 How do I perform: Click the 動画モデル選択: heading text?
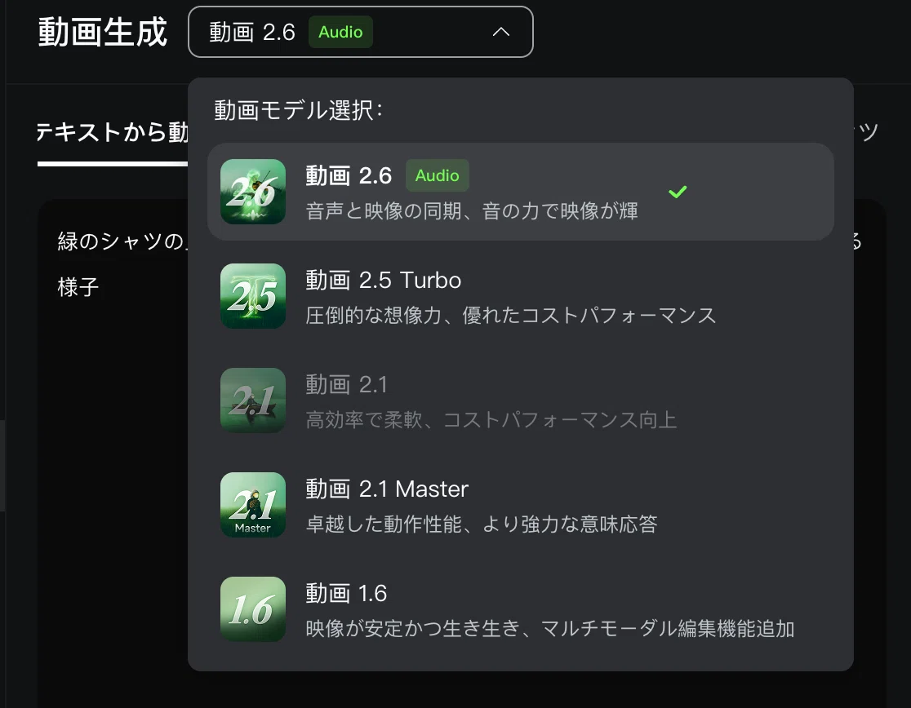tap(299, 110)
